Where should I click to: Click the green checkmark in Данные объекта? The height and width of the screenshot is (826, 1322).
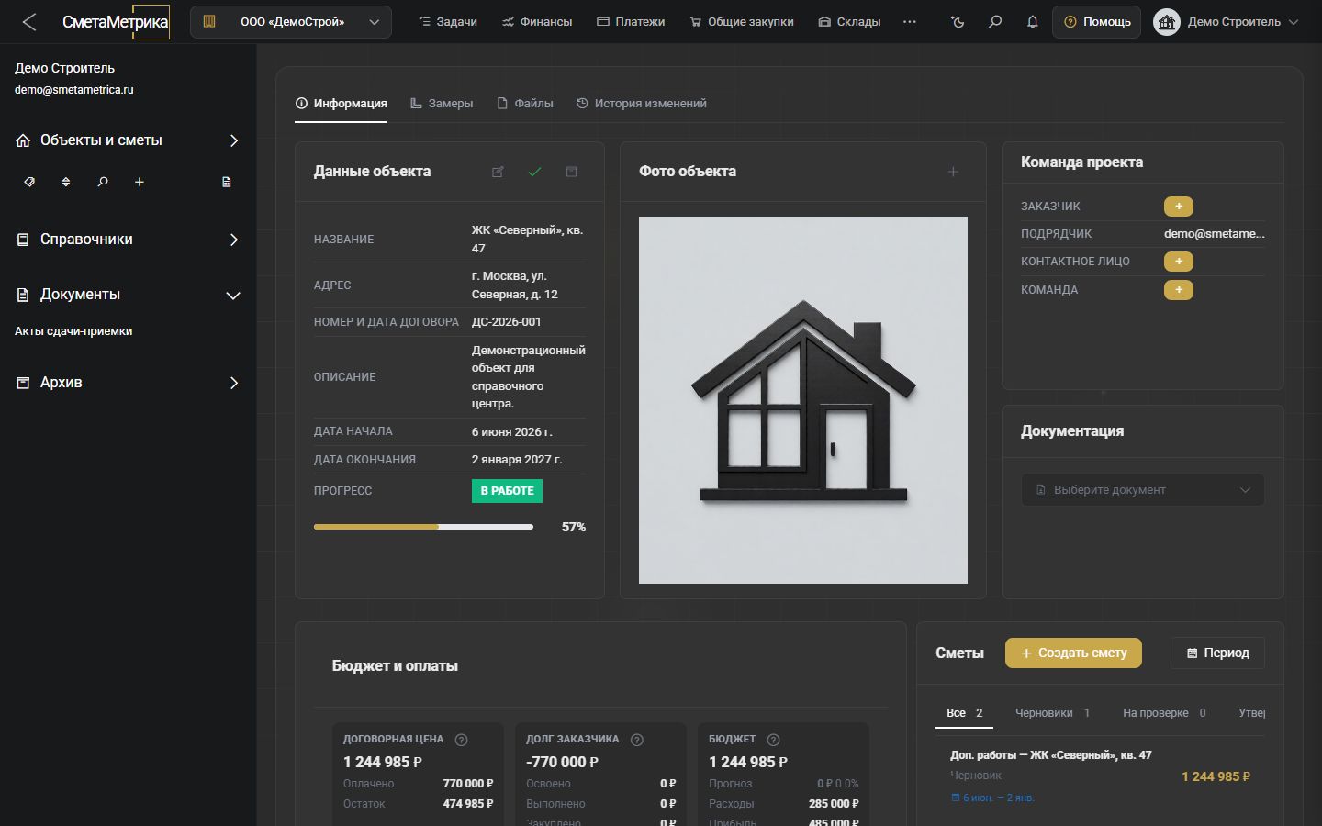[534, 172]
